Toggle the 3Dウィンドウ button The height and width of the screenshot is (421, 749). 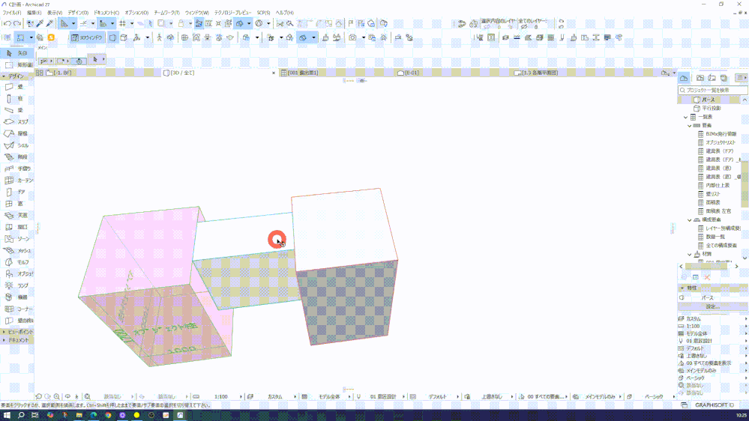coord(88,37)
